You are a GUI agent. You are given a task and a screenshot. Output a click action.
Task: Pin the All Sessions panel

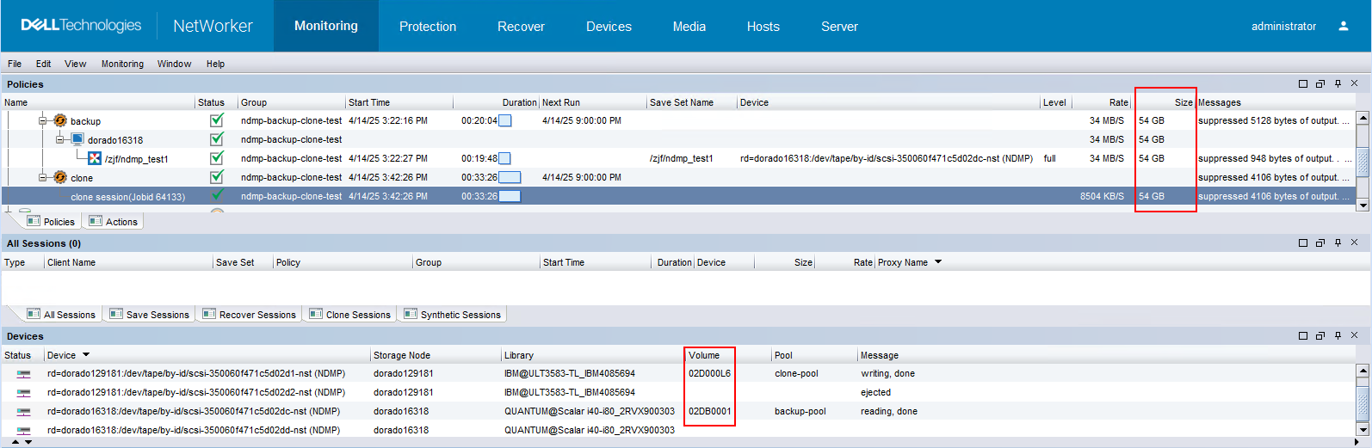pos(1338,243)
